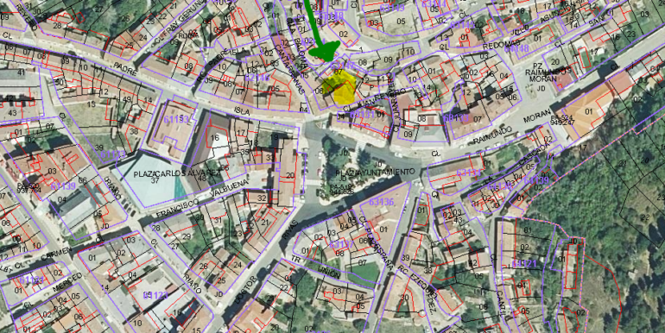Click block number 64121 label
The height and width of the screenshot is (333, 665).
click(524, 264)
